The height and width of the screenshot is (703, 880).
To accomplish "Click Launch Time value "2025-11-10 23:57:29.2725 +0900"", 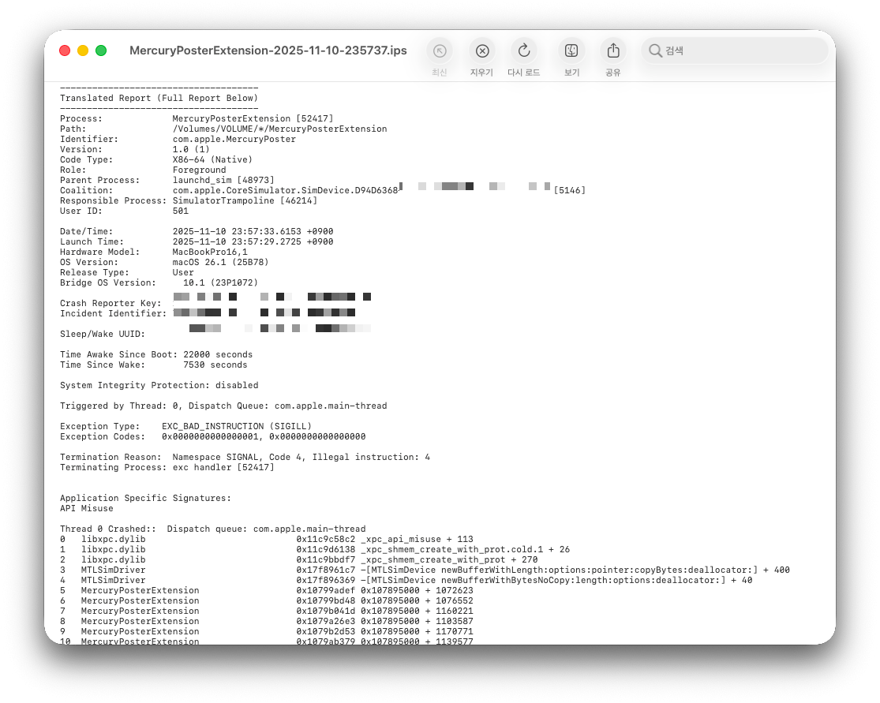I will pyautogui.click(x=253, y=241).
